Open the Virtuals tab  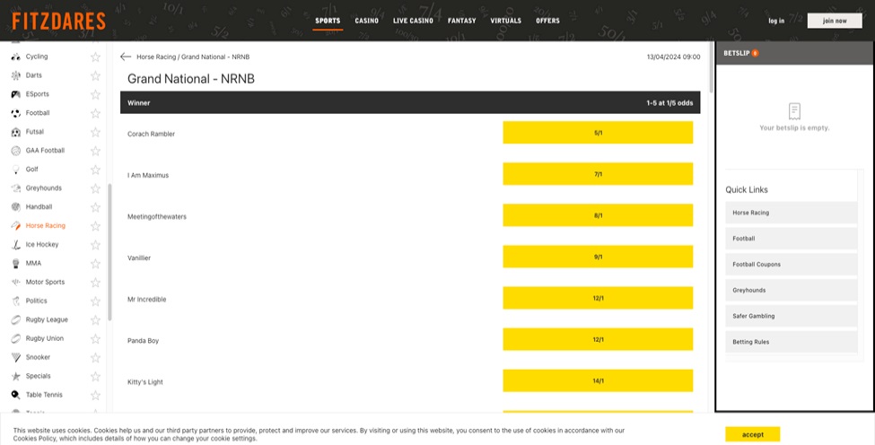[x=505, y=21]
